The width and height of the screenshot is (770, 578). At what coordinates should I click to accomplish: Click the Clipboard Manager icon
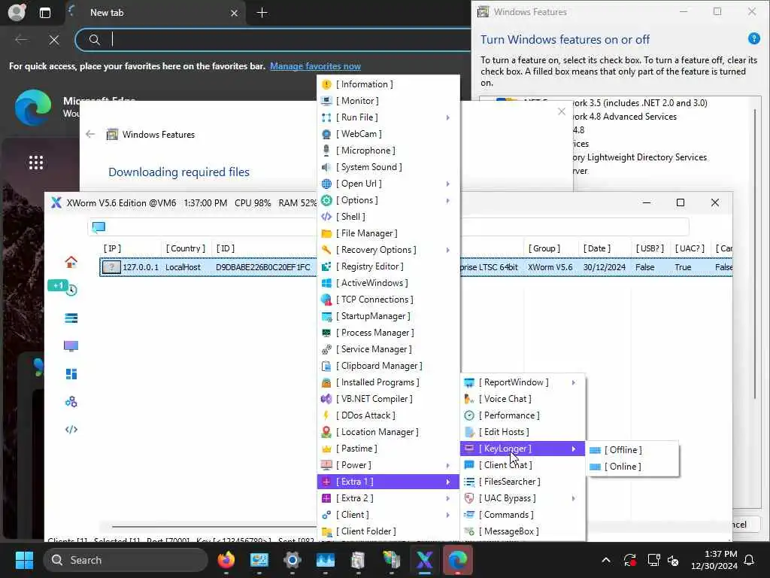tap(326, 367)
